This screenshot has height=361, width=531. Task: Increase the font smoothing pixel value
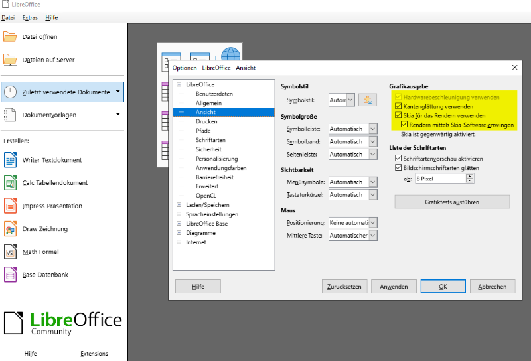coord(470,176)
